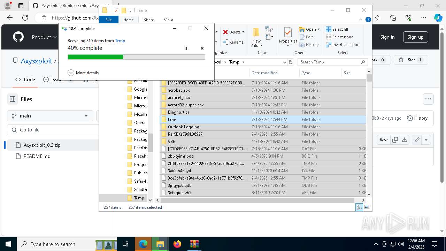This screenshot has height=251, width=446.
Task: Open the main branch dropdown
Action: tap(50, 116)
